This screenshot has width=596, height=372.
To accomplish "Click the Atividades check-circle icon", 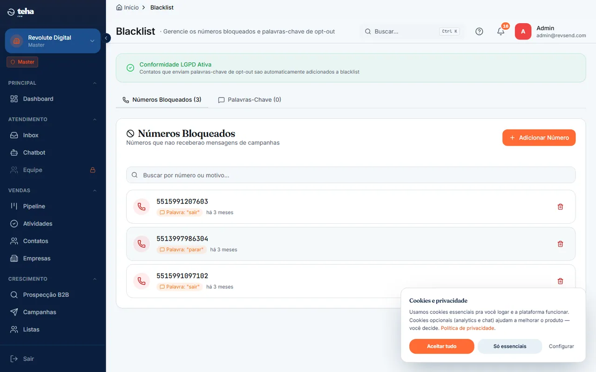I will click(14, 224).
